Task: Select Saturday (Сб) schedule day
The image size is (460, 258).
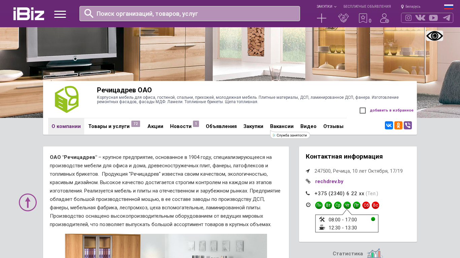Action: (366, 205)
